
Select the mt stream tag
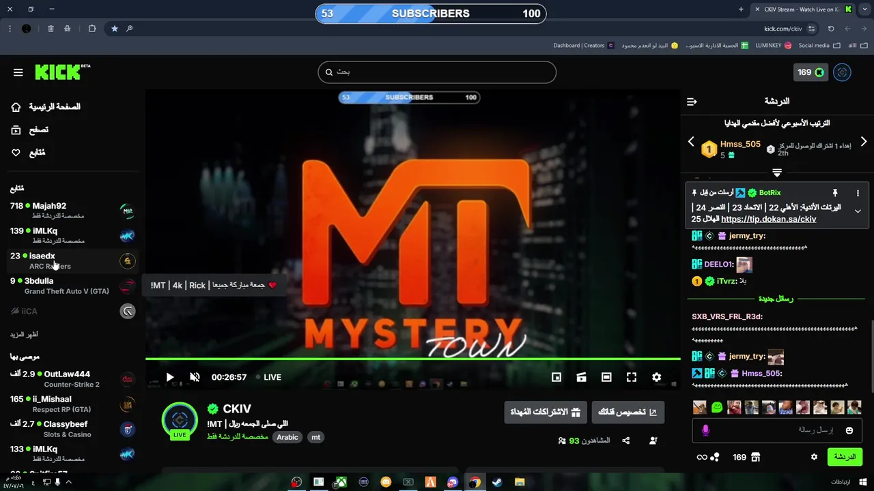[x=315, y=437]
